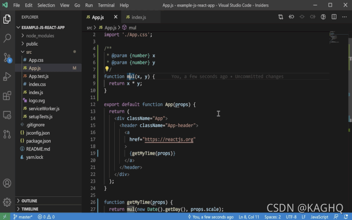Change the LF end-of-line sequence
Image resolution: width=352 pixels, height=220 pixels.
(303, 217)
